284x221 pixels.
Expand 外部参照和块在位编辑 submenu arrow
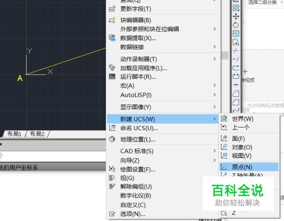click(x=215, y=29)
